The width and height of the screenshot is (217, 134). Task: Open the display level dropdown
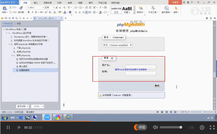22,106
